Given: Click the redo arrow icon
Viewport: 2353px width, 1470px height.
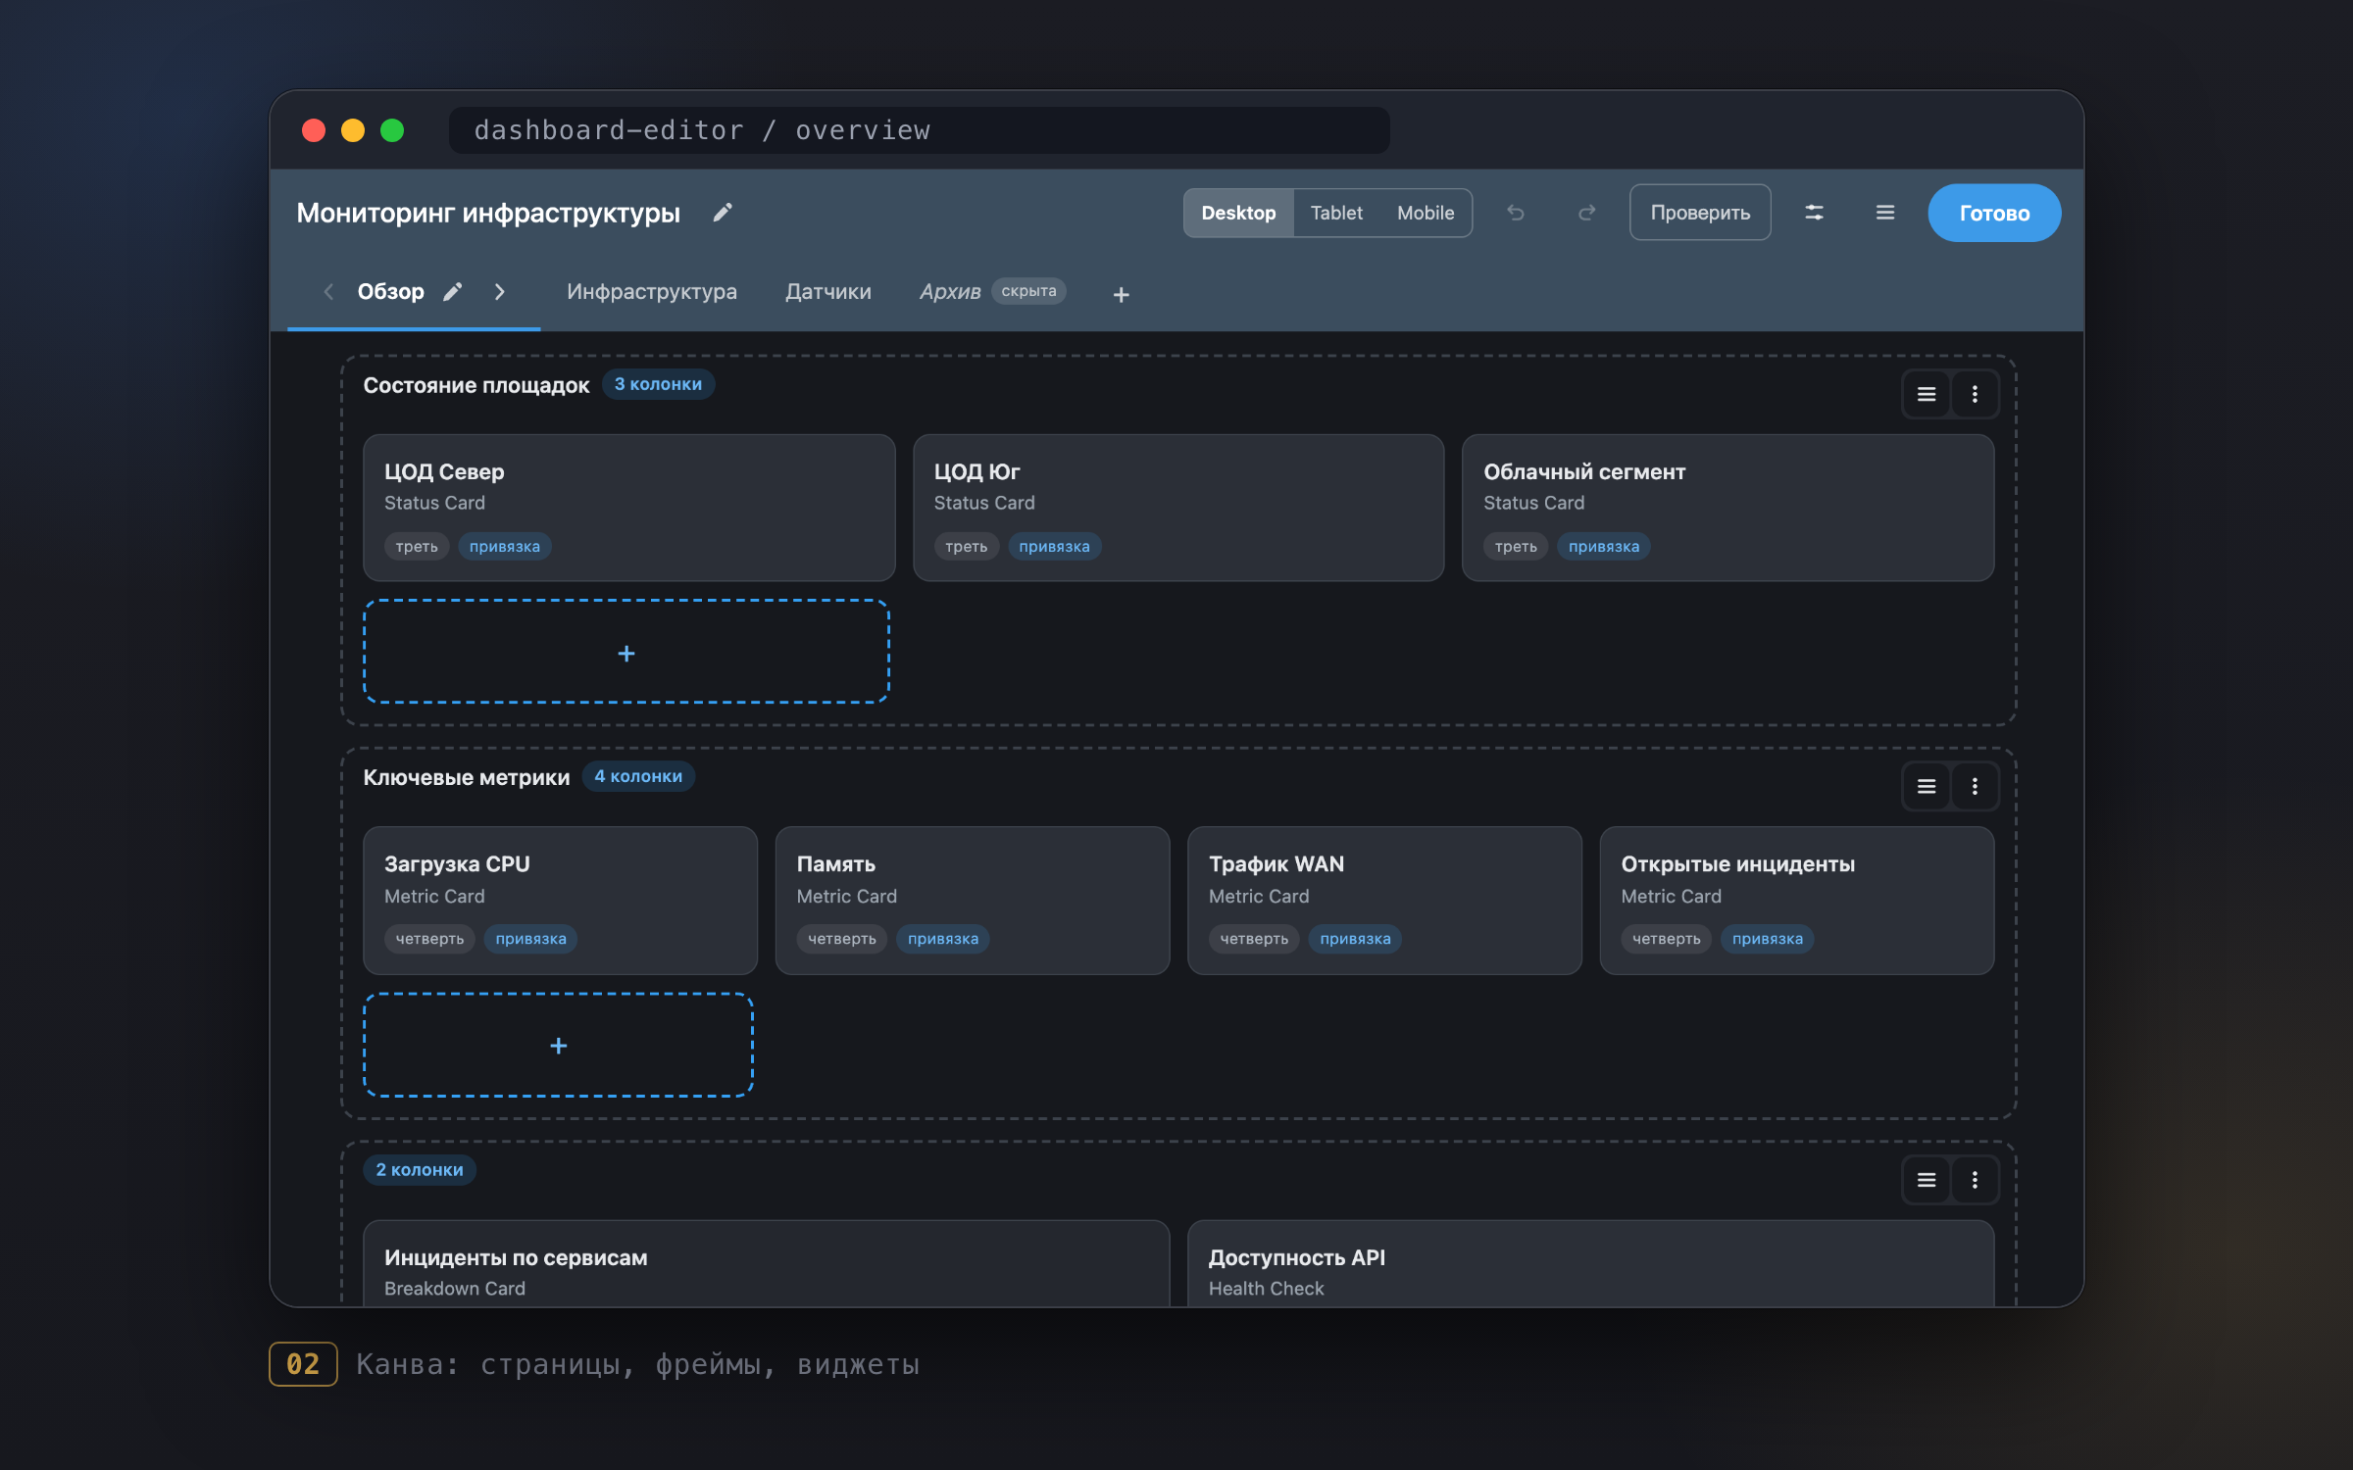Looking at the screenshot, I should pyautogui.click(x=1586, y=213).
